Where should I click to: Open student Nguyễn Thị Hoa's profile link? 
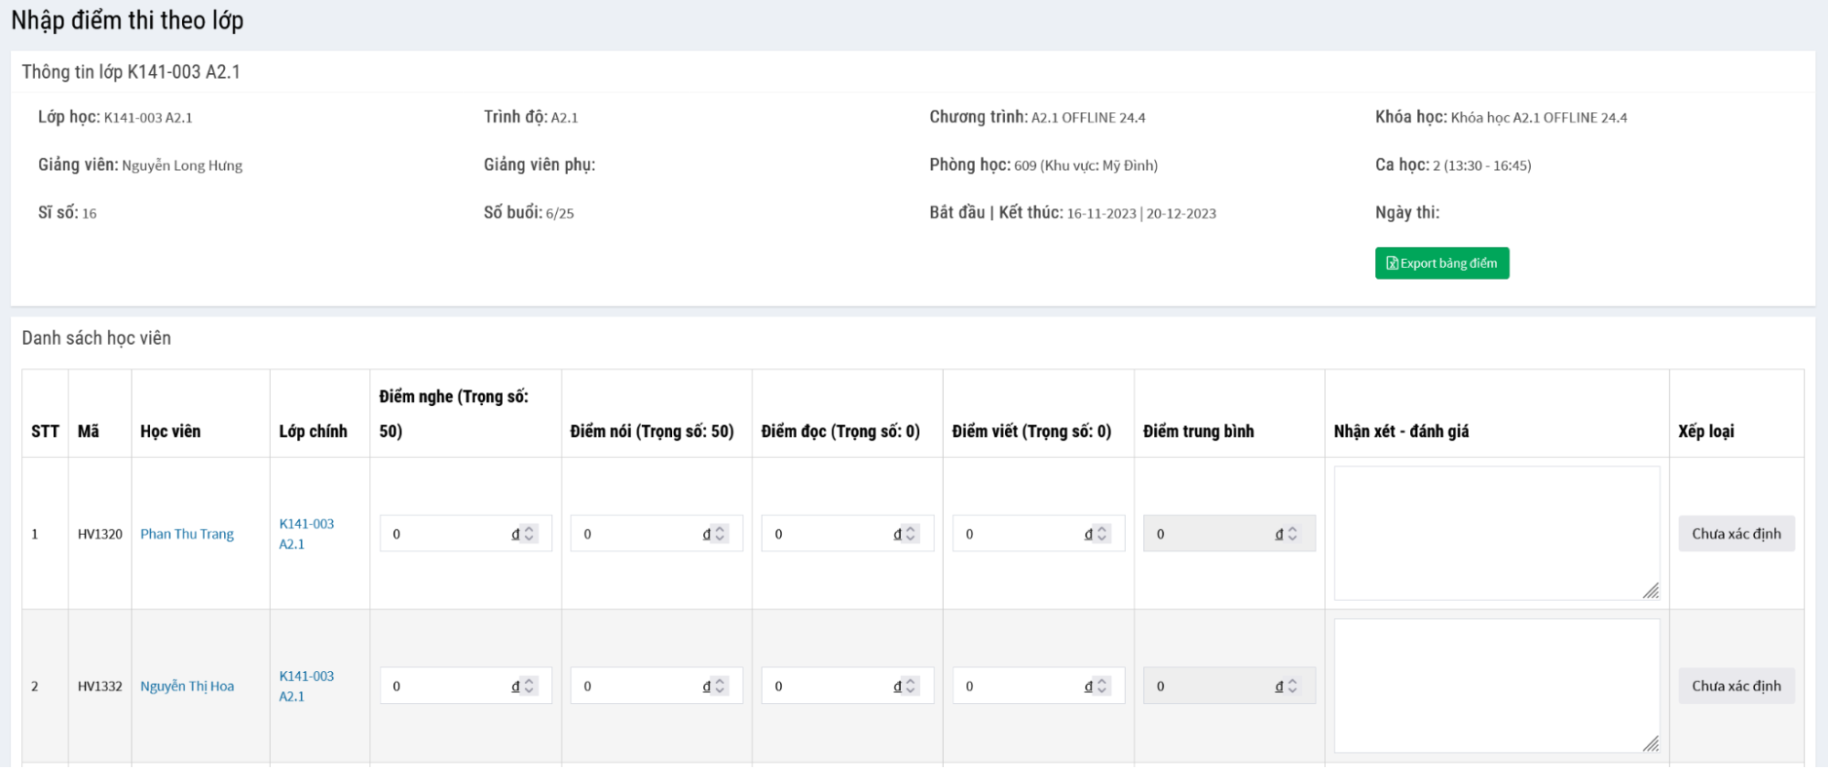187,686
